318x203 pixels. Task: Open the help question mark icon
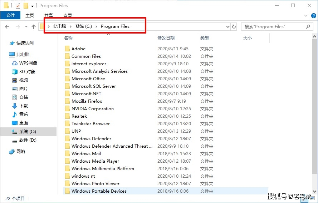pyautogui.click(x=314, y=16)
